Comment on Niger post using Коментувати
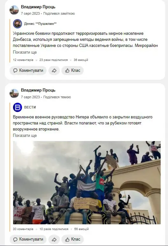 tap(28, 239)
